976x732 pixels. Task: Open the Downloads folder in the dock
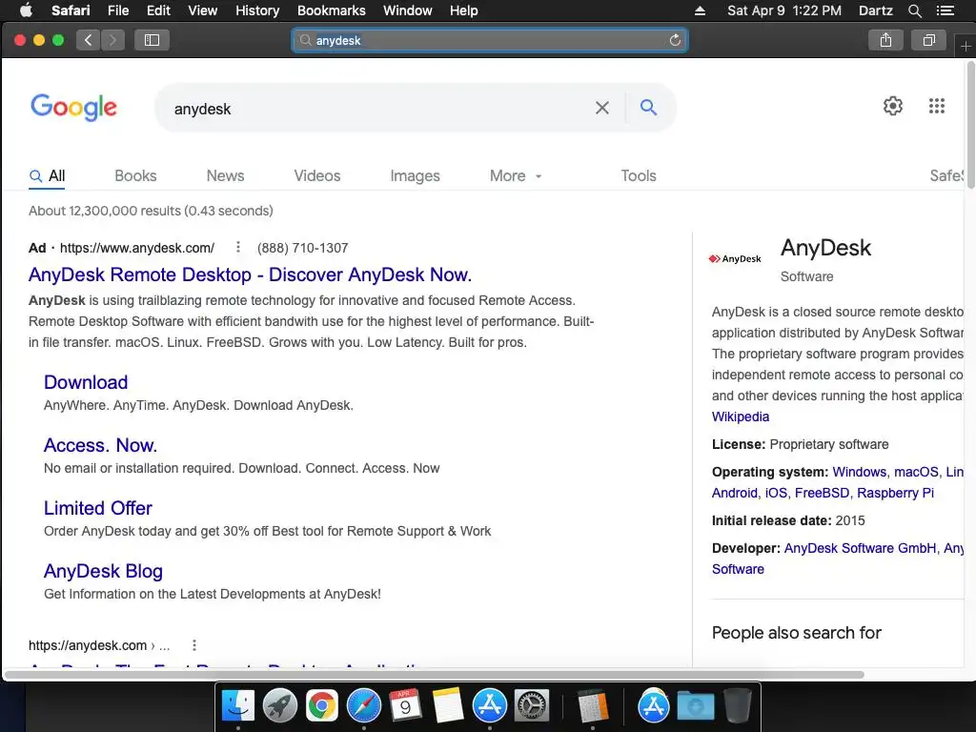pyautogui.click(x=695, y=706)
